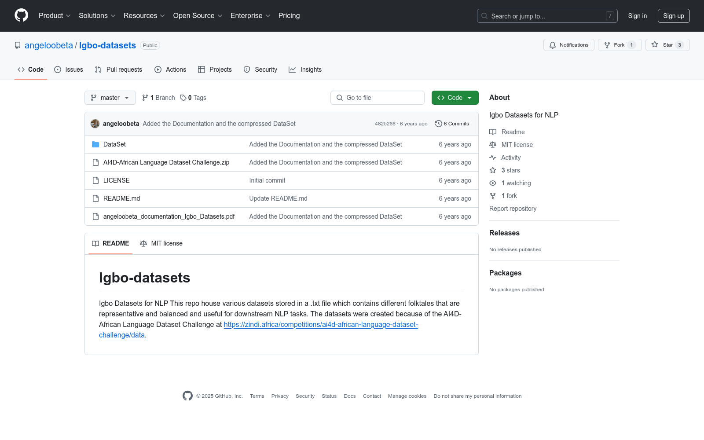Click the pulse icon beside Activity
This screenshot has width=704, height=440.
(493, 158)
